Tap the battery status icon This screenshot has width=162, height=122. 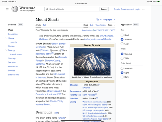coord(158,1)
